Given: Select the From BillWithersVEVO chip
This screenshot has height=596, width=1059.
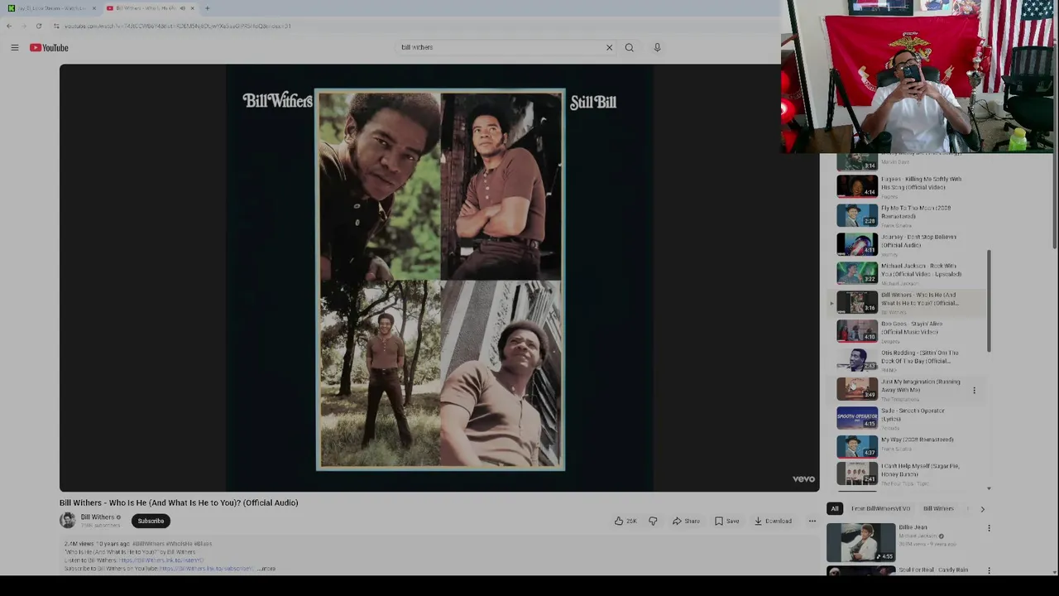Looking at the screenshot, I should pos(880,508).
